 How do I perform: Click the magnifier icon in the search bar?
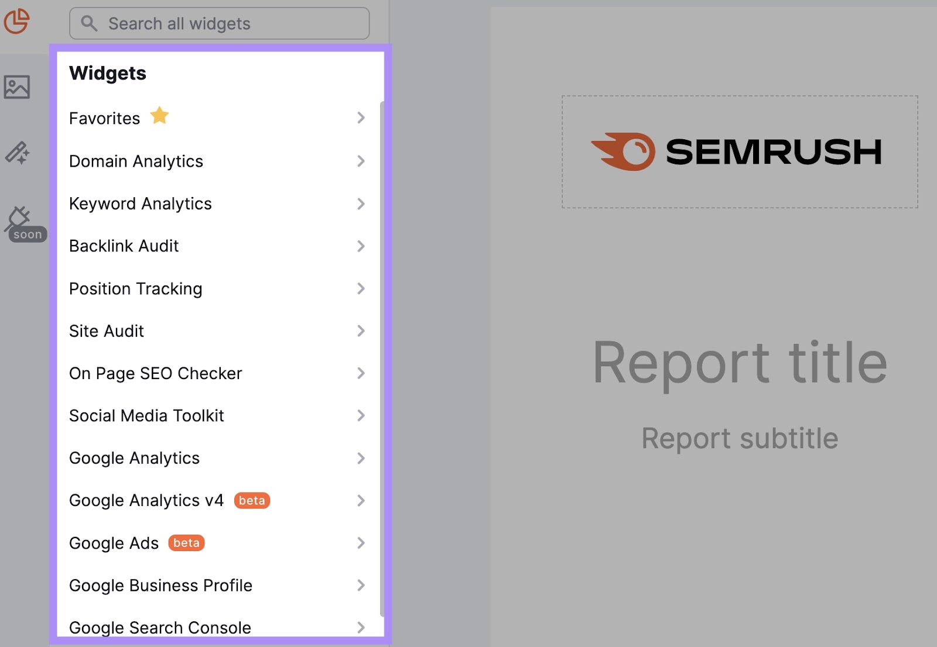point(90,23)
